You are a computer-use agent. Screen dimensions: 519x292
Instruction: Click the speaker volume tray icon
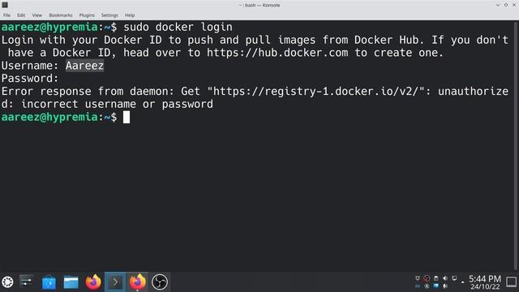pos(445,278)
